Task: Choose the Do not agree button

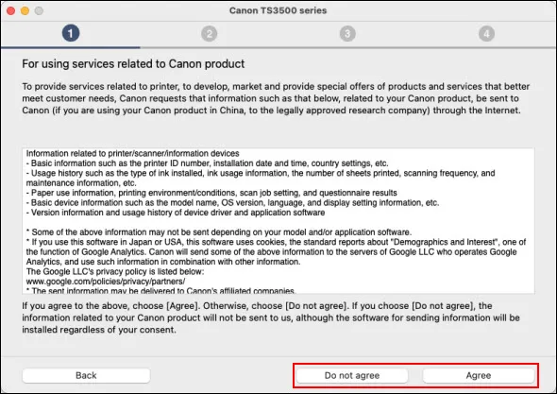Action: pos(352,375)
